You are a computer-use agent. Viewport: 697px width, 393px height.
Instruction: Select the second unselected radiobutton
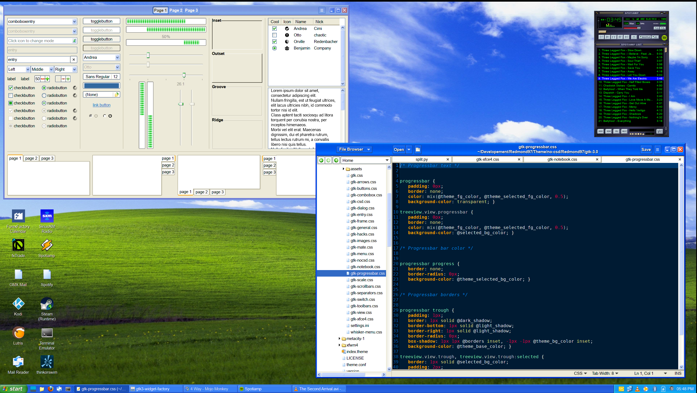click(44, 95)
